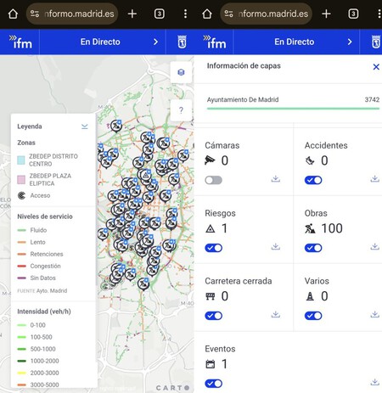Screen dimensions: 382x393
Task: Disable the Accidentes layer toggle
Action: coord(313,180)
